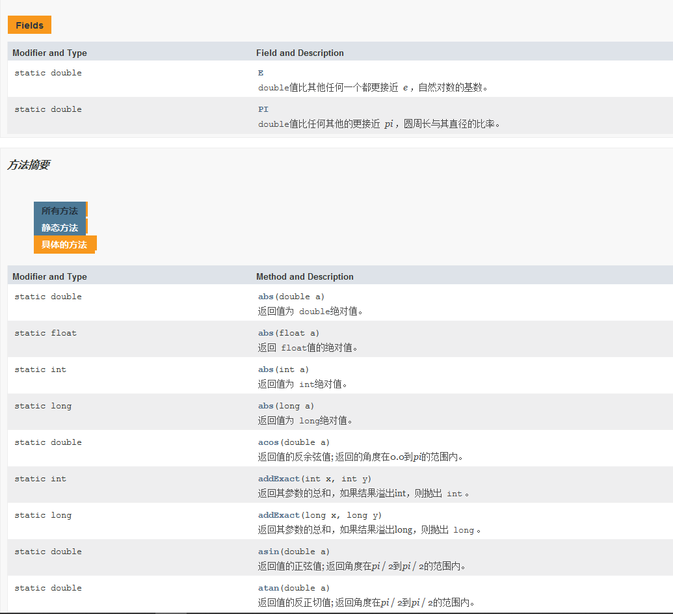Open addExact(long x, long y) link
Screen dimensions: 673x614
[x=279, y=515]
